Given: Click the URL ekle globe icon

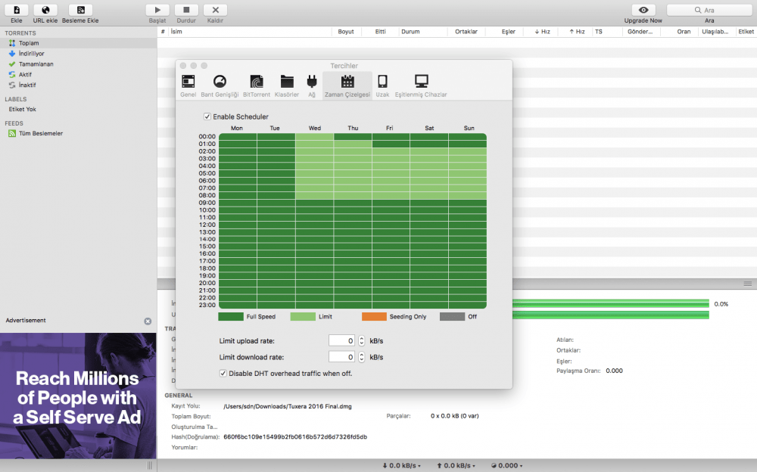Looking at the screenshot, I should (45, 10).
